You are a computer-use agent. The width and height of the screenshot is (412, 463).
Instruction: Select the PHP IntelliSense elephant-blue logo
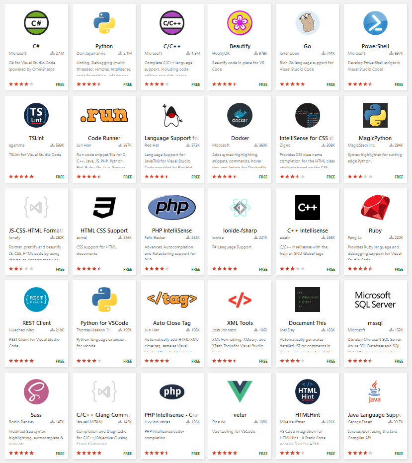point(172,207)
